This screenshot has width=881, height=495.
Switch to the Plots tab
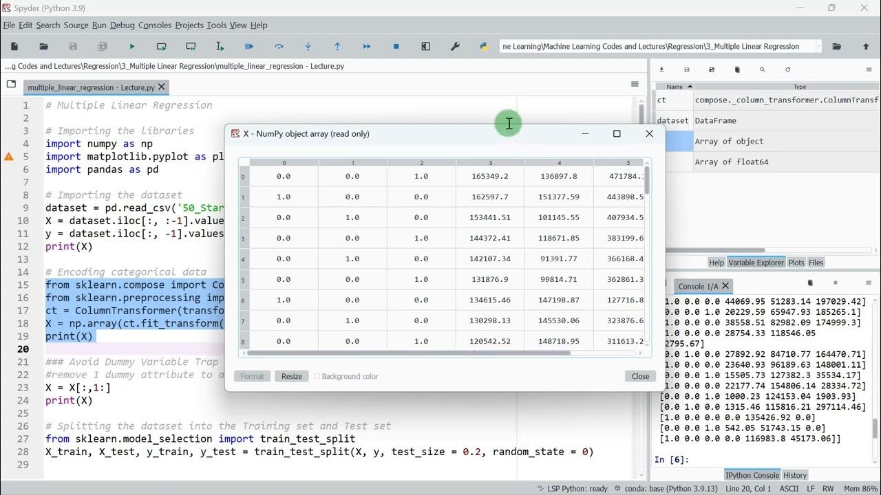coord(796,263)
